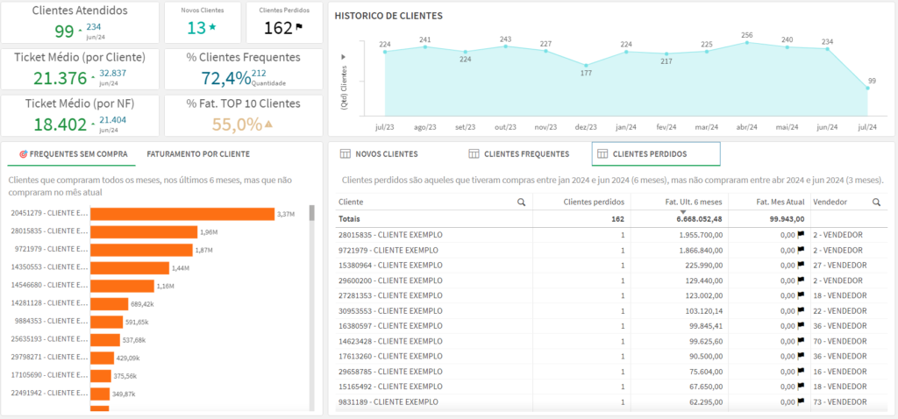Open the Vendedor column search icon
The height and width of the screenshot is (419, 898).
tap(875, 202)
